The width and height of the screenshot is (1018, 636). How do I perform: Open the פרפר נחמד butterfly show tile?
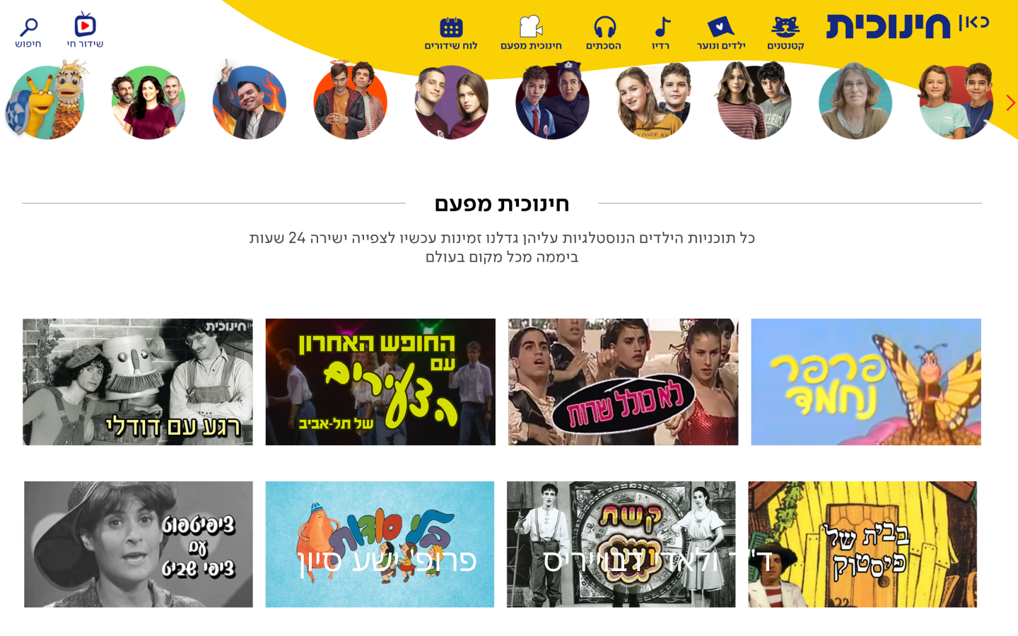click(866, 382)
